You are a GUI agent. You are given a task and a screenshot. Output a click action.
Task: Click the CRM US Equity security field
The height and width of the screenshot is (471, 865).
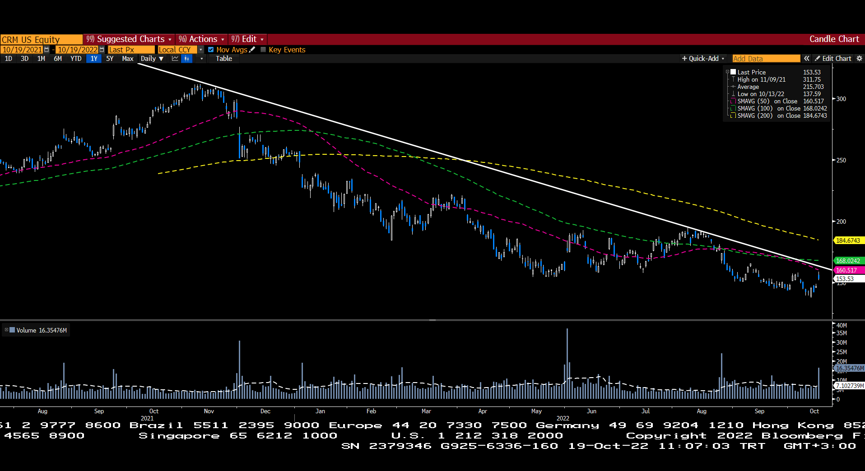42,39
